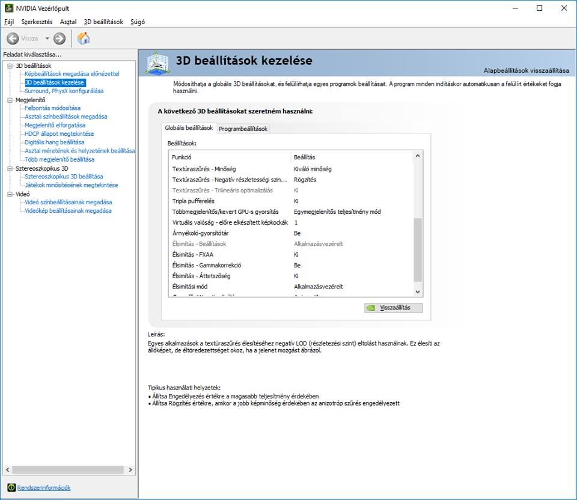This screenshot has width=577, height=500.
Task: Switch to Globális beállítások tab
Action: (x=189, y=127)
